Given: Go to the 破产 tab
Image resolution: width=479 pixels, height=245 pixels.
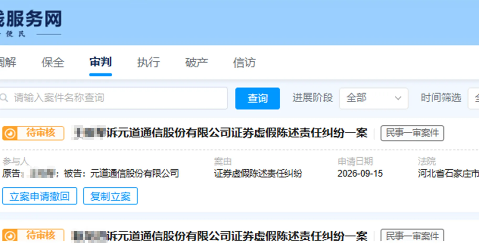Looking at the screenshot, I should pos(197,63).
